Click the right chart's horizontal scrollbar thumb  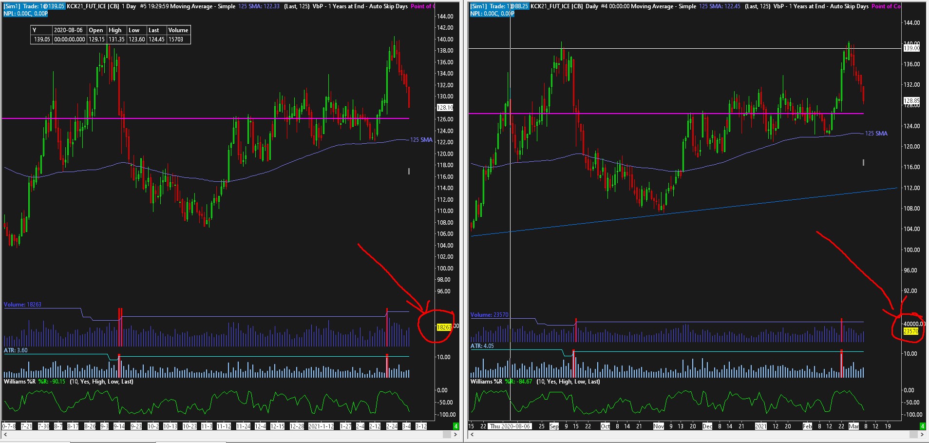913,434
